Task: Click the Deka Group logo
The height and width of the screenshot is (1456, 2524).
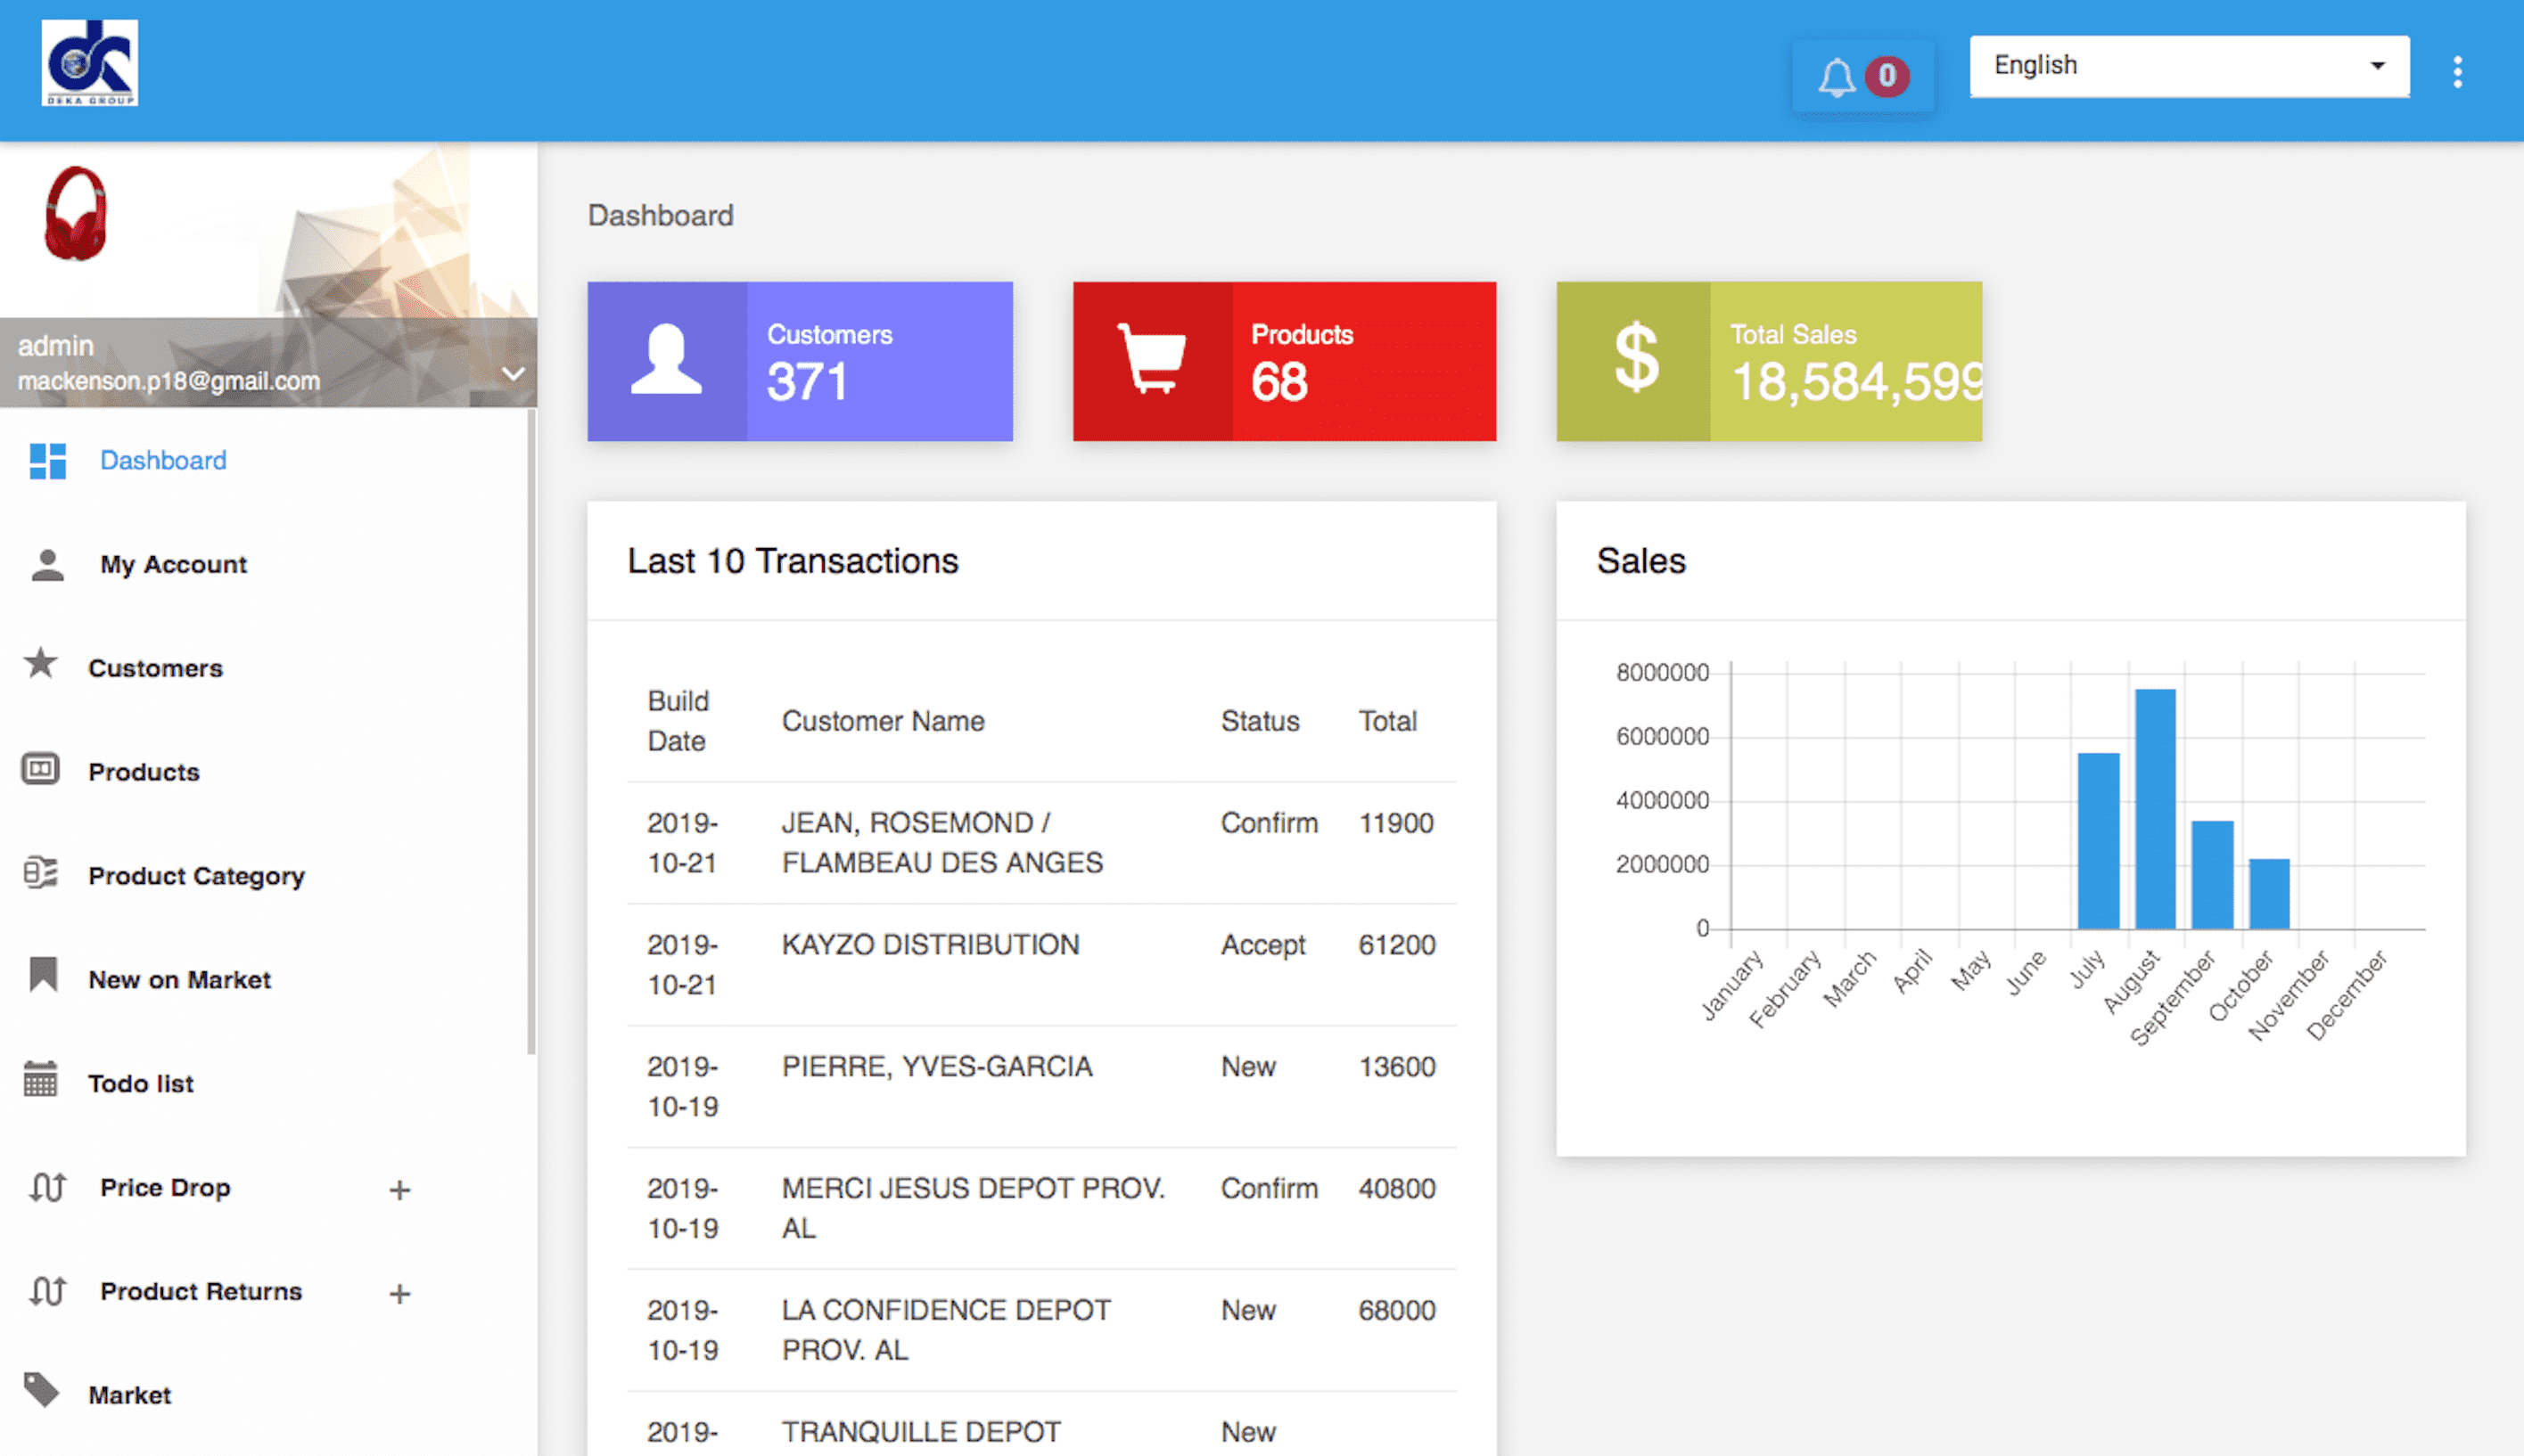Action: pyautogui.click(x=89, y=63)
